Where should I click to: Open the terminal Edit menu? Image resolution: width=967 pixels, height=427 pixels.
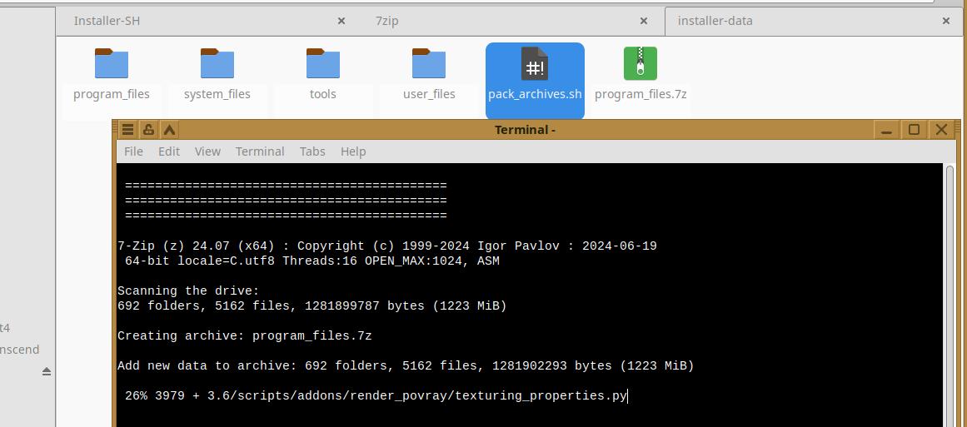(x=169, y=151)
